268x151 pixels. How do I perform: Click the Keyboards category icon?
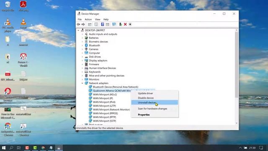(x=86, y=72)
